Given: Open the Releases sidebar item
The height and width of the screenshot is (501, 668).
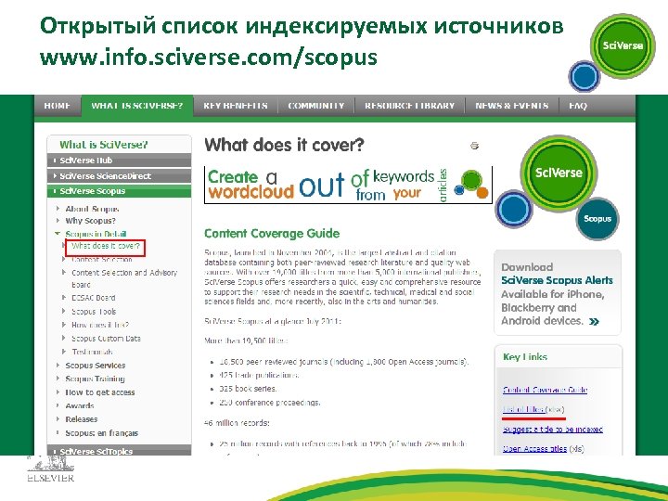Looking at the screenshot, I should tap(81, 419).
